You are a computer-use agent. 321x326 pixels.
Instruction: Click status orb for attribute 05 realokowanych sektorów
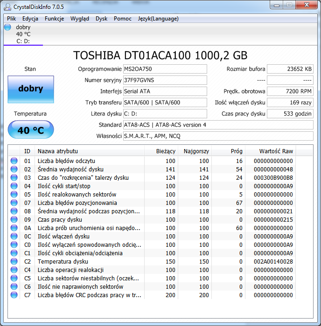tap(14, 194)
